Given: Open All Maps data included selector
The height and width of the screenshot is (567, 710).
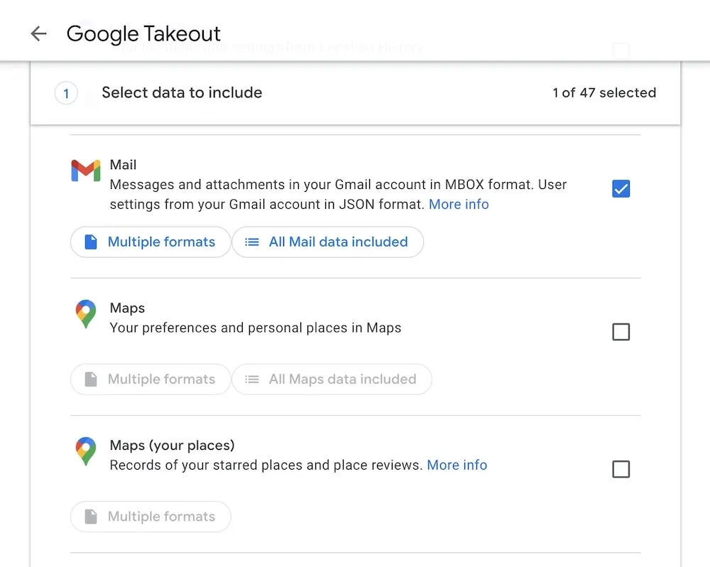Looking at the screenshot, I should click(x=332, y=379).
